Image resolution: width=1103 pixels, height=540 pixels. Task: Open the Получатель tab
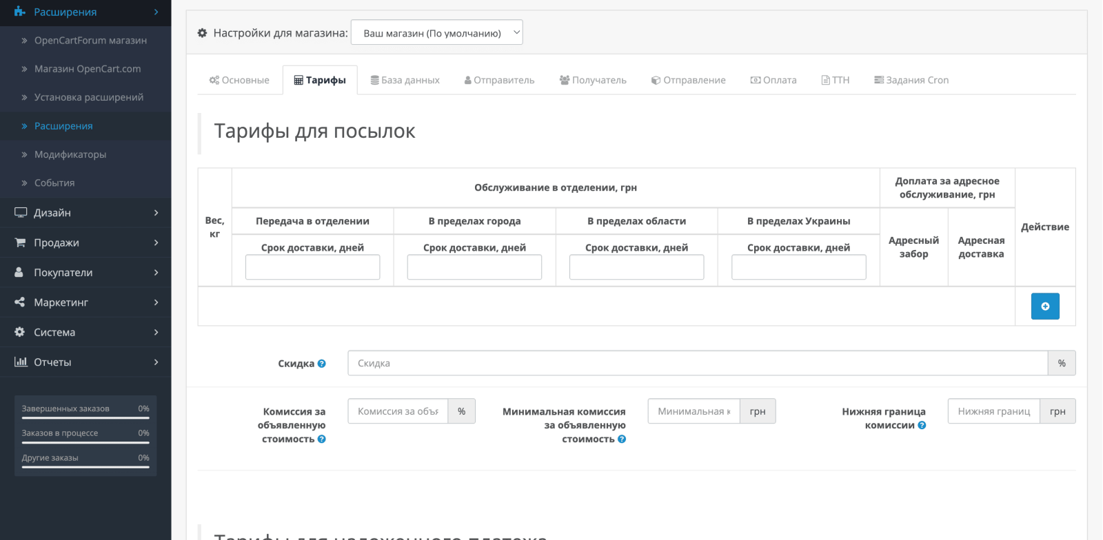tap(593, 80)
